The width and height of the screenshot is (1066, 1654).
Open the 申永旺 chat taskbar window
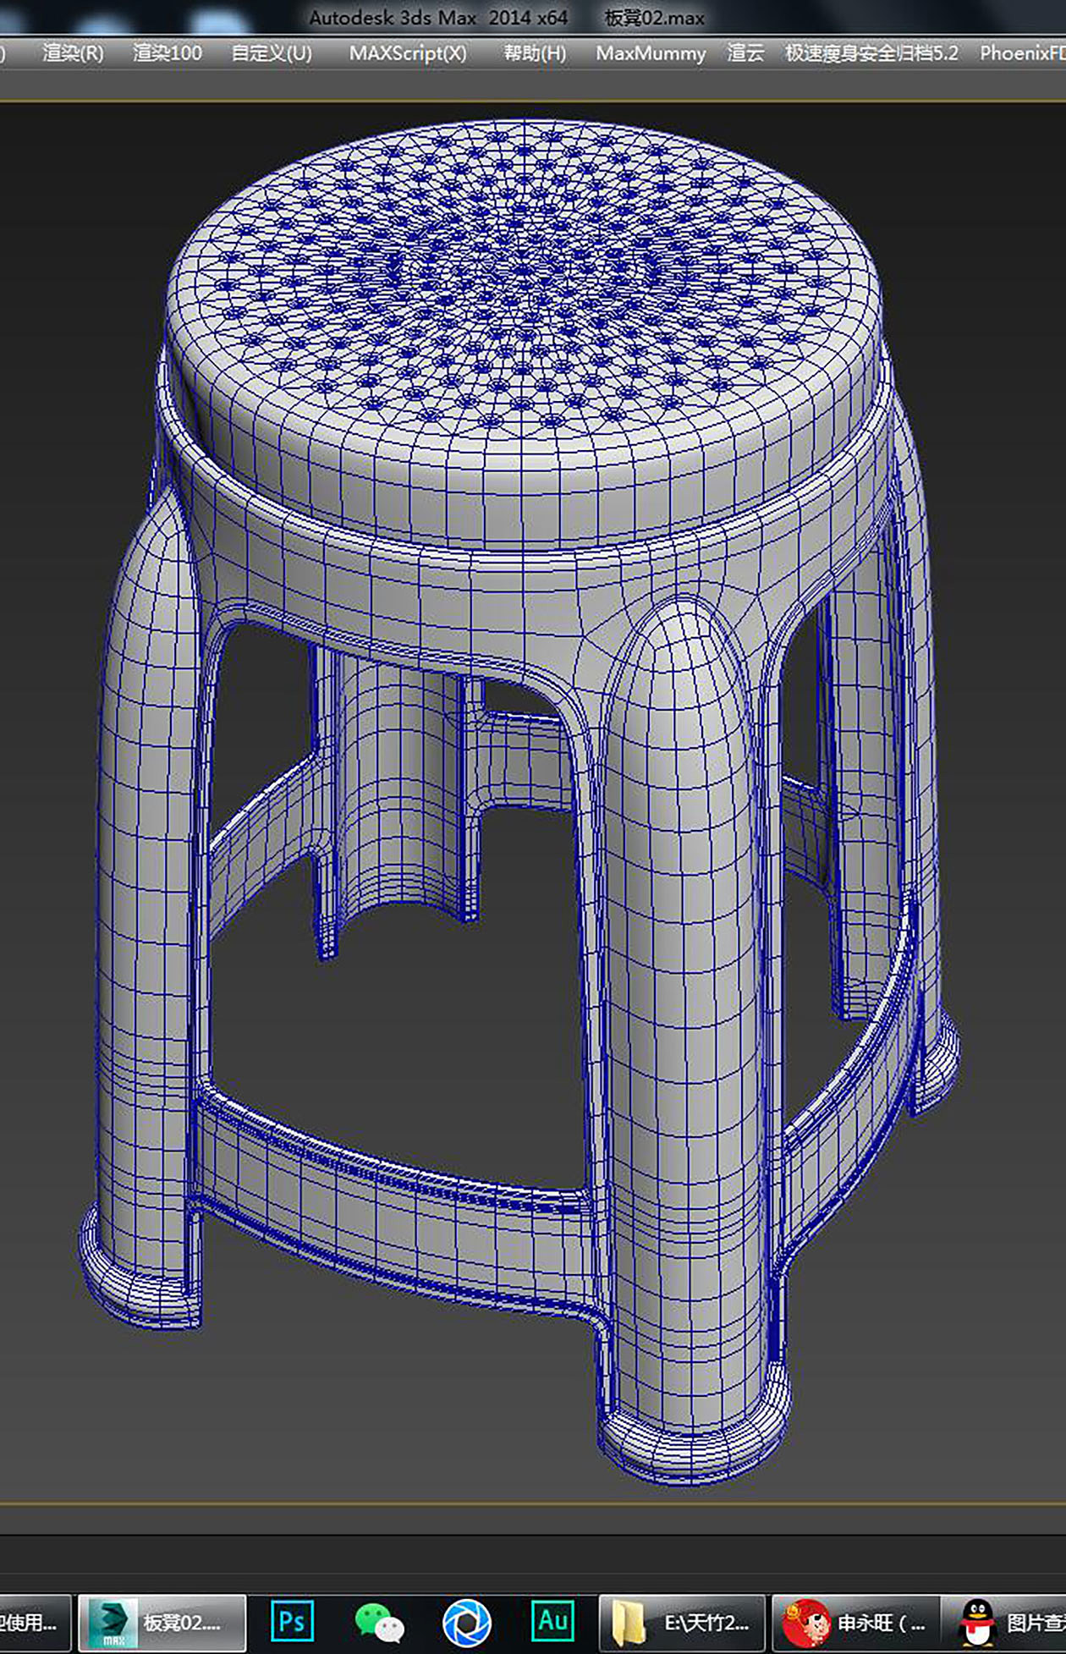click(855, 1623)
